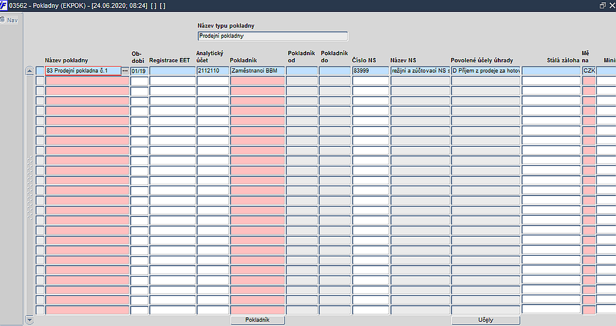The height and width of the screenshot is (326, 616).
Task: Select the '83 Prodejní pokladna č.1' field
Action: [83, 71]
